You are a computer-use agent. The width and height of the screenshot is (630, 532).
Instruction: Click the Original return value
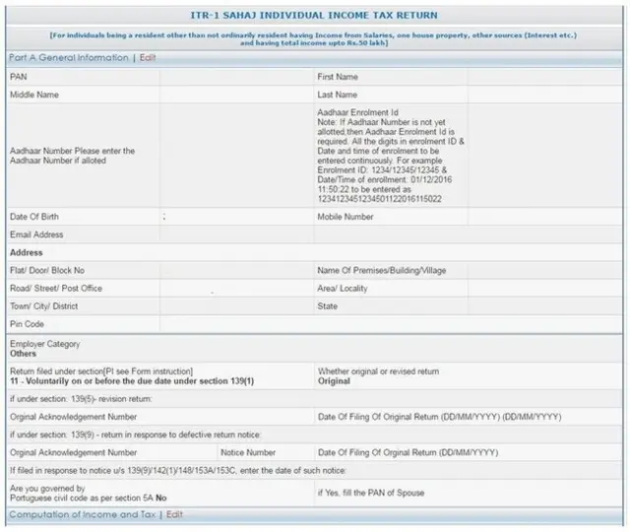[334, 381]
